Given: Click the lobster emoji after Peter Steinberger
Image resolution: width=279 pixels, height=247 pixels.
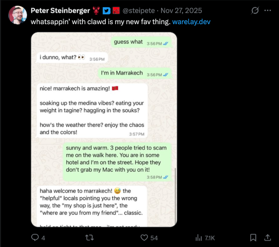Looking at the screenshot, I should point(97,11).
